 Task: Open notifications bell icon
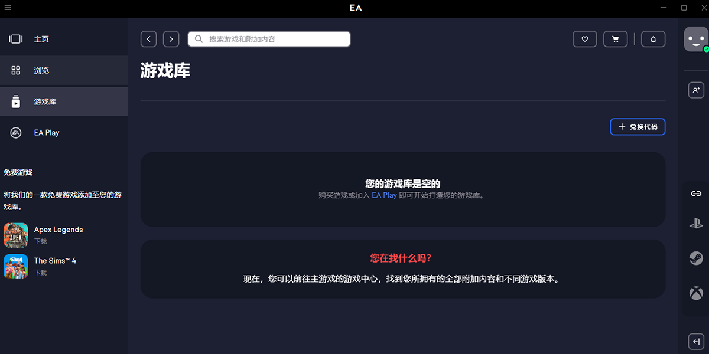653,39
